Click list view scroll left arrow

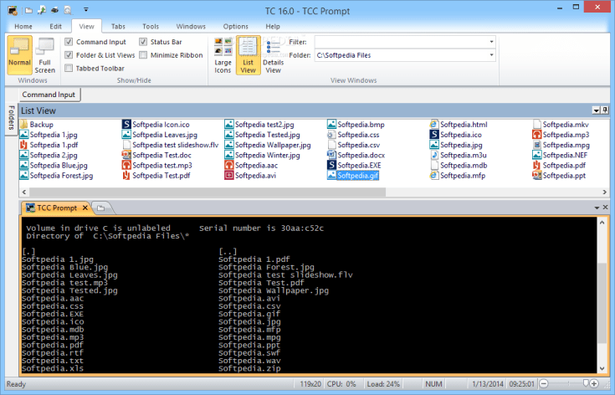tap(24, 192)
